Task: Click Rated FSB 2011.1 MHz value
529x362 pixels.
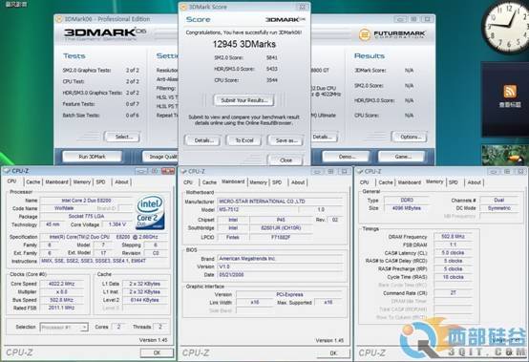Action: (62, 308)
